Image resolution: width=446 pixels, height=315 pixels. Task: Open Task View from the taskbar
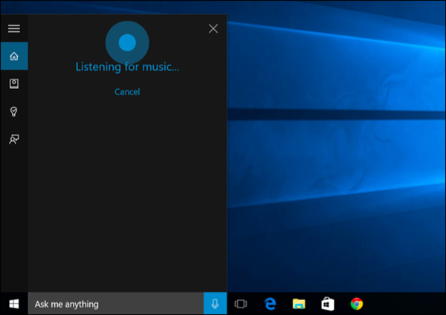pos(240,303)
